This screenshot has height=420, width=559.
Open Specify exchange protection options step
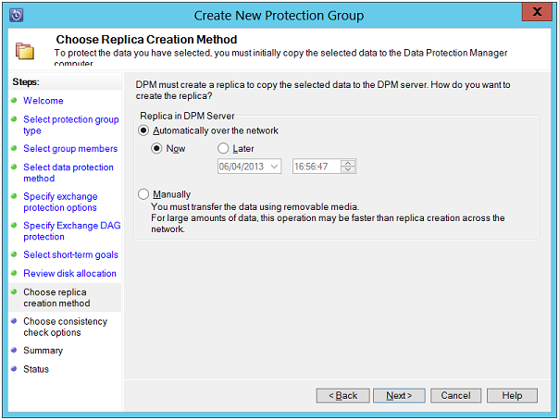point(60,202)
